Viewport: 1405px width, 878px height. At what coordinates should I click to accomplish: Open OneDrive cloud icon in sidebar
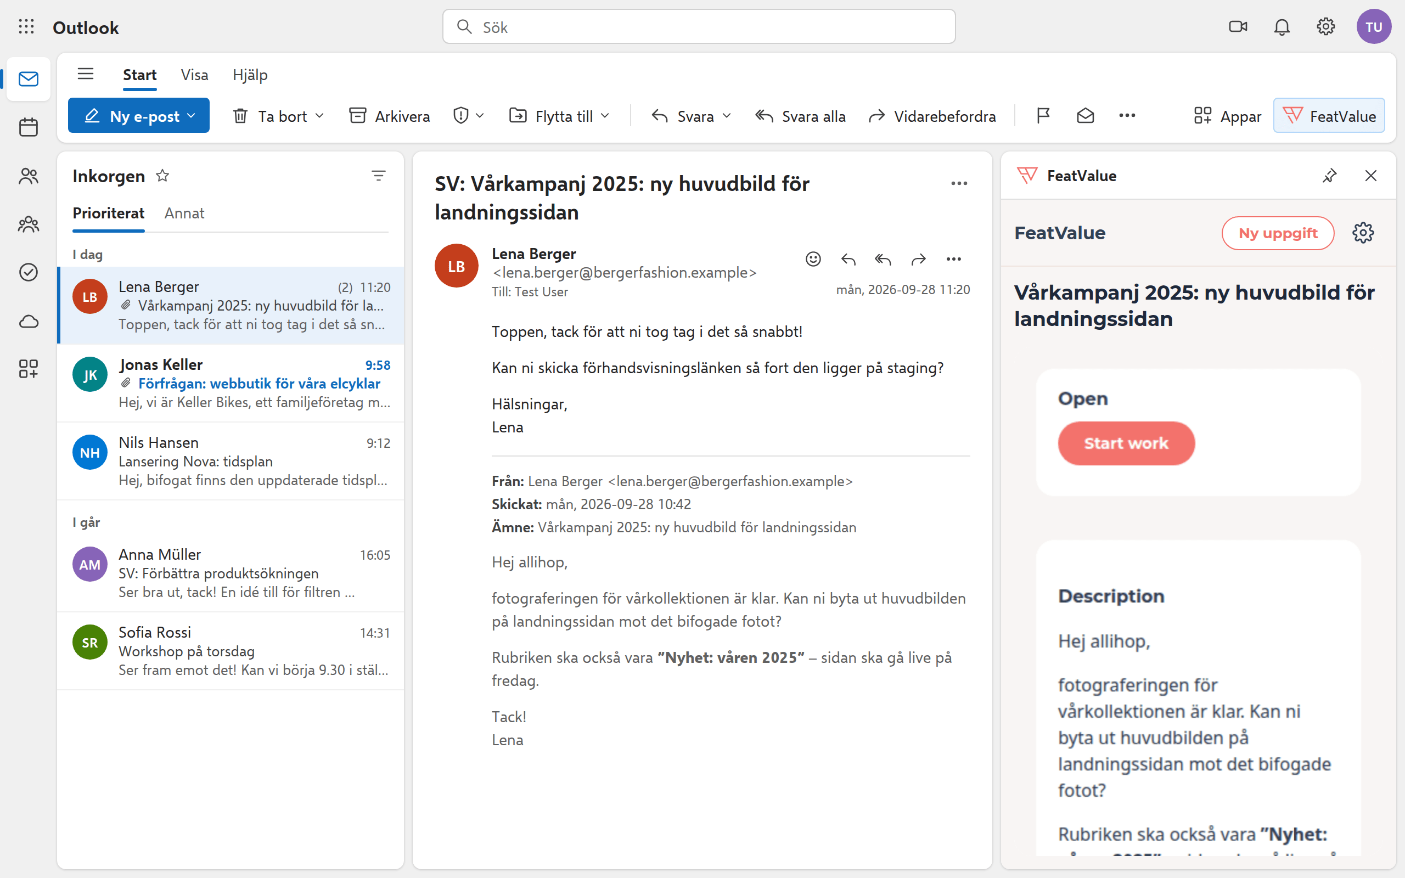(x=29, y=321)
